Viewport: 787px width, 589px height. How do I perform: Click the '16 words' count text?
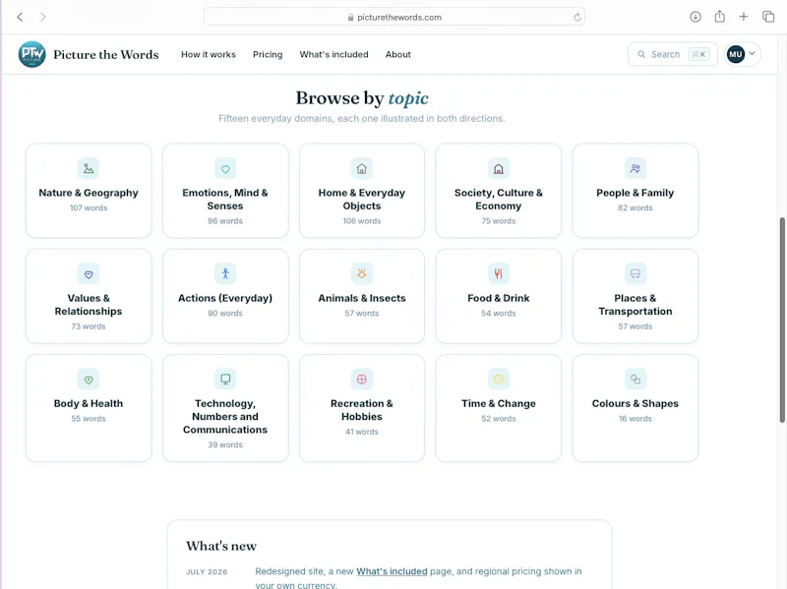point(635,419)
